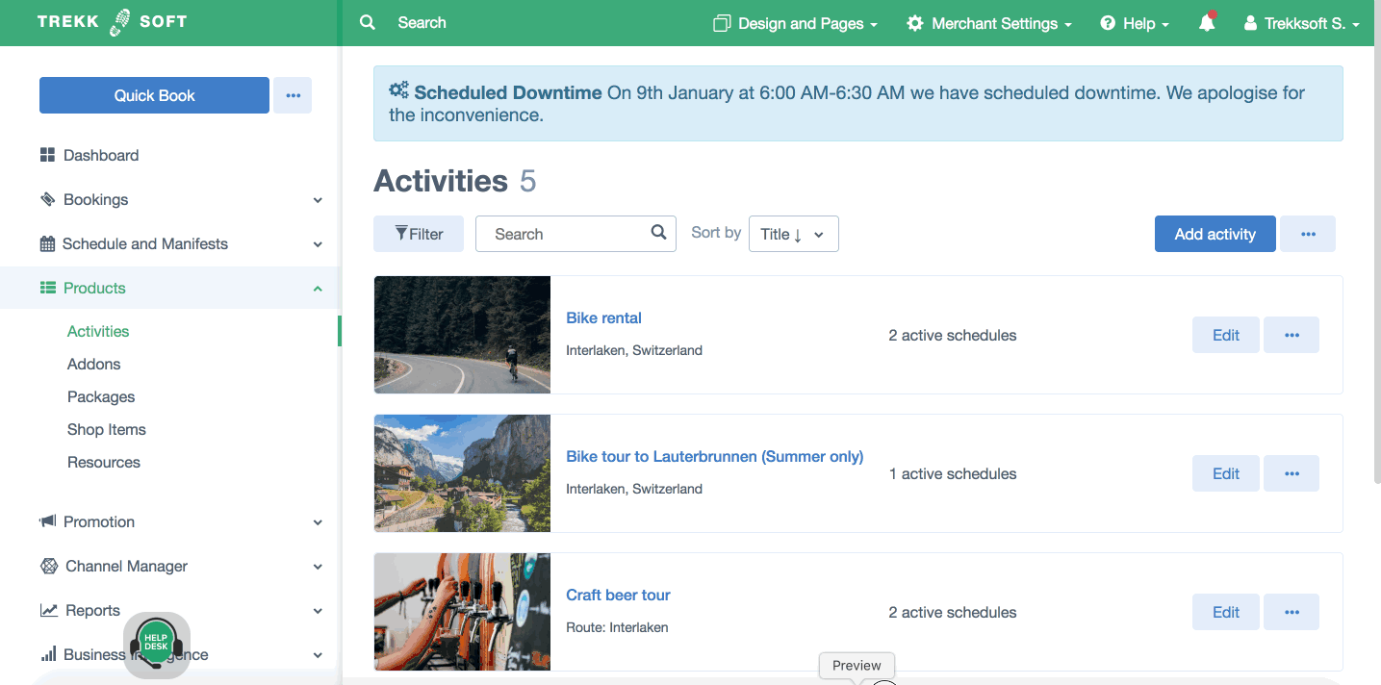
Task: Expand the Promotion section
Action: (318, 522)
